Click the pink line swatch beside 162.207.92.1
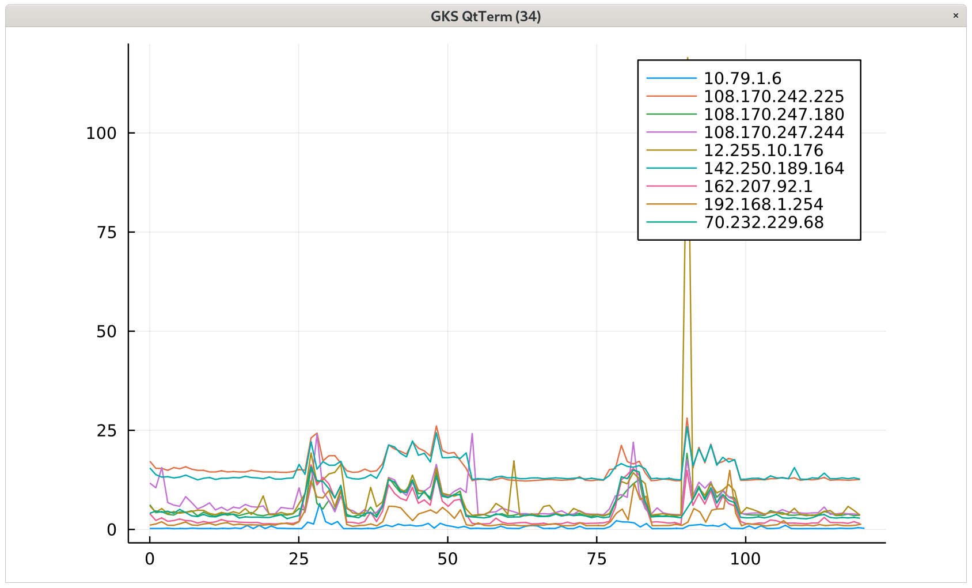This screenshot has width=972, height=588. (x=671, y=186)
